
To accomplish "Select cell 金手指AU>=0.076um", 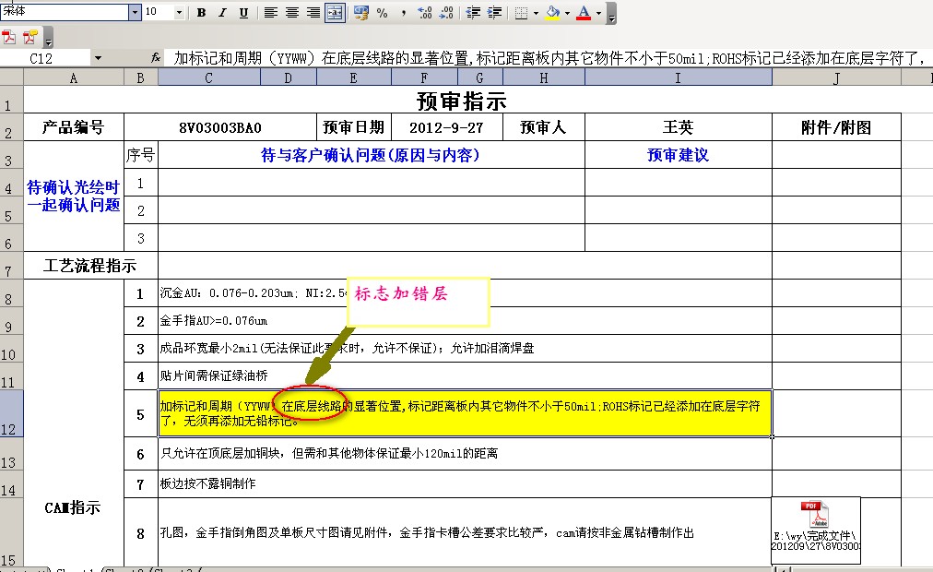I will [x=465, y=321].
